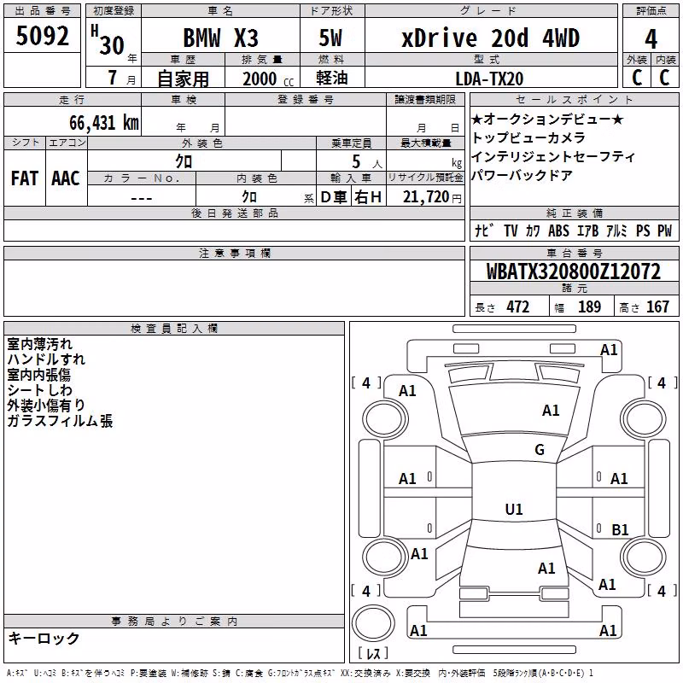Screen dimensions: 683x683
Task: Select inspector note ハンドルすれ
Action: pos(46,359)
